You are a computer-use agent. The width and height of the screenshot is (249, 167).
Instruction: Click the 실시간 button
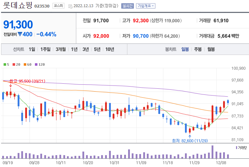pyautogui.click(x=127, y=6)
